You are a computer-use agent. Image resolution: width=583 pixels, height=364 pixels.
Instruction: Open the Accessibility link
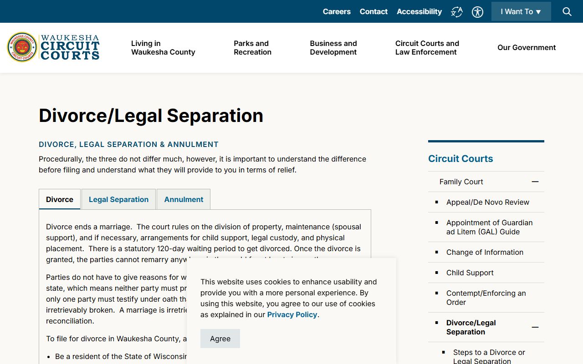419,11
